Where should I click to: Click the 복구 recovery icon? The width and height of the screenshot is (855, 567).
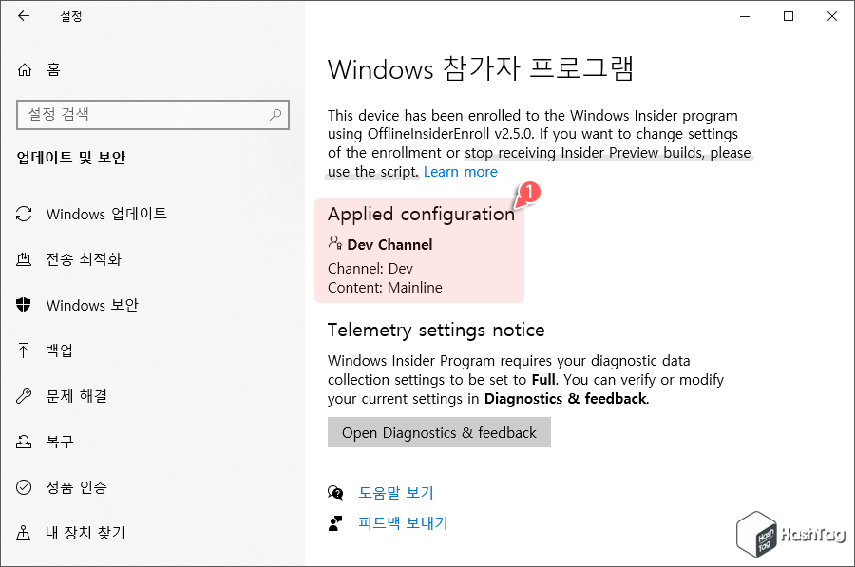pyautogui.click(x=24, y=442)
